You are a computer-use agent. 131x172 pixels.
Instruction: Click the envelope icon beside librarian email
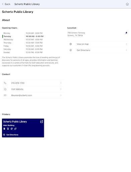5,95
